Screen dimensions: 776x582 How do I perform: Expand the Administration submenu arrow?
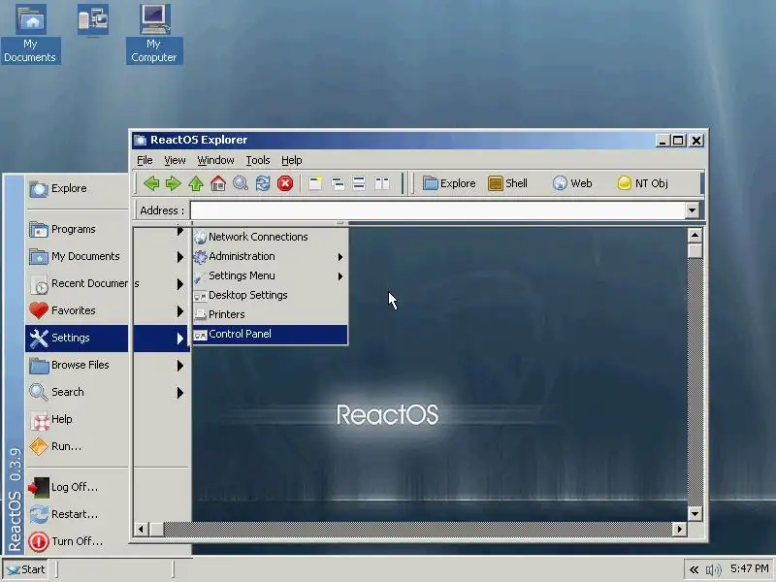340,257
